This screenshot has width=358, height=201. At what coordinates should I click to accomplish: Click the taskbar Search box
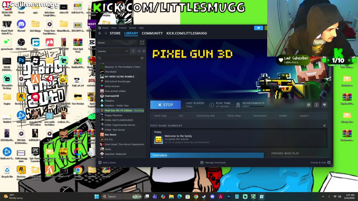click(122, 197)
